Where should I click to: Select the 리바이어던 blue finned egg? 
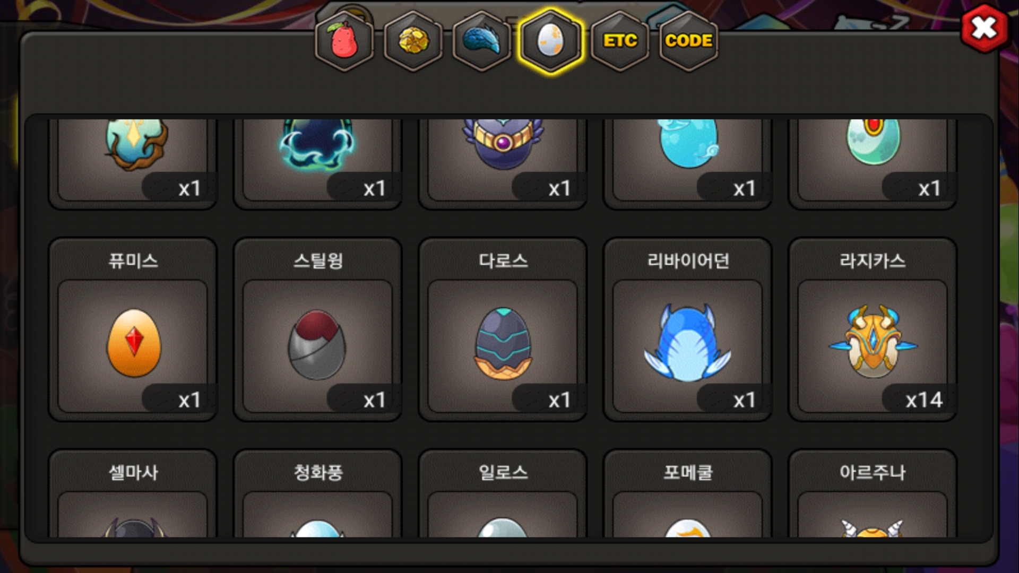tap(688, 329)
